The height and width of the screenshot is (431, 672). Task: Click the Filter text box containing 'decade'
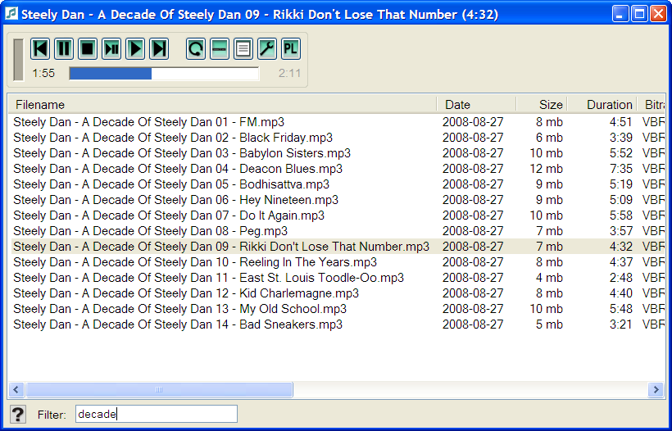(x=157, y=415)
